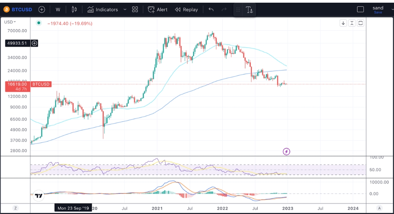394x214 pixels.
Task: Select the 34000.00 price axis label
Action: [x=17, y=58]
